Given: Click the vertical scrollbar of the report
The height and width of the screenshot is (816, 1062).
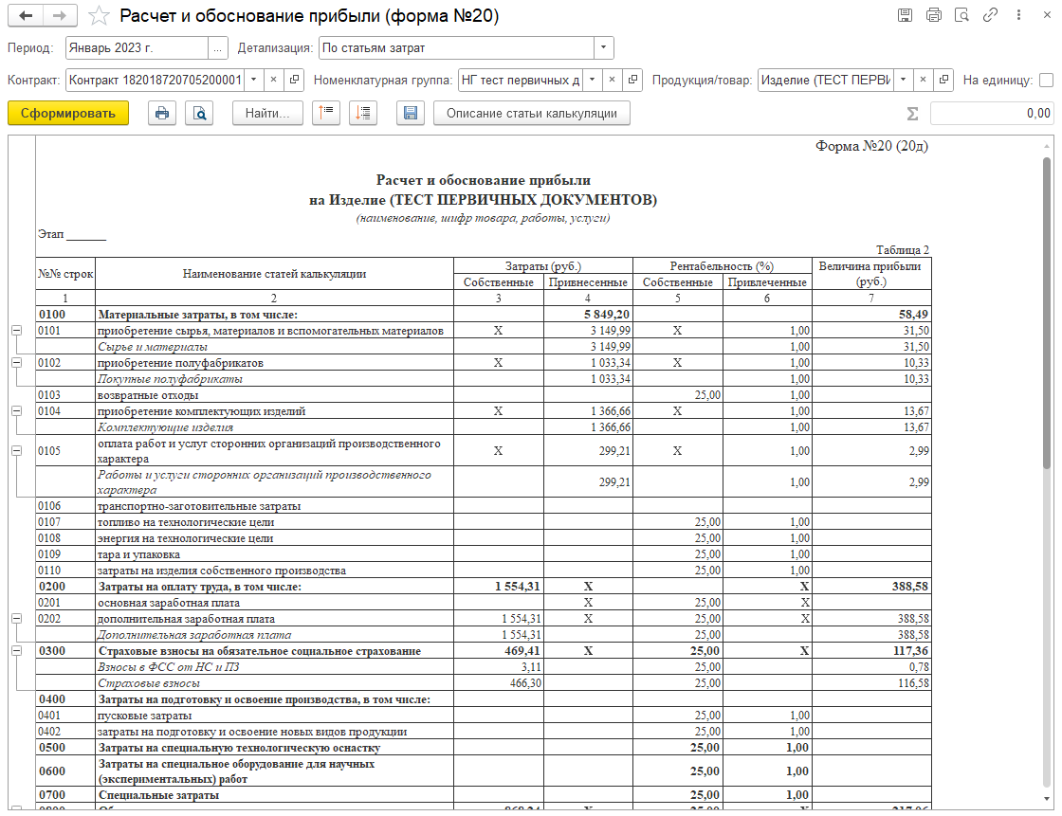Looking at the screenshot, I should point(1048,312).
